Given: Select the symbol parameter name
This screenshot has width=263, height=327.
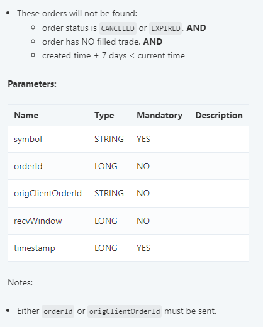Looking at the screenshot, I should coord(28,139).
